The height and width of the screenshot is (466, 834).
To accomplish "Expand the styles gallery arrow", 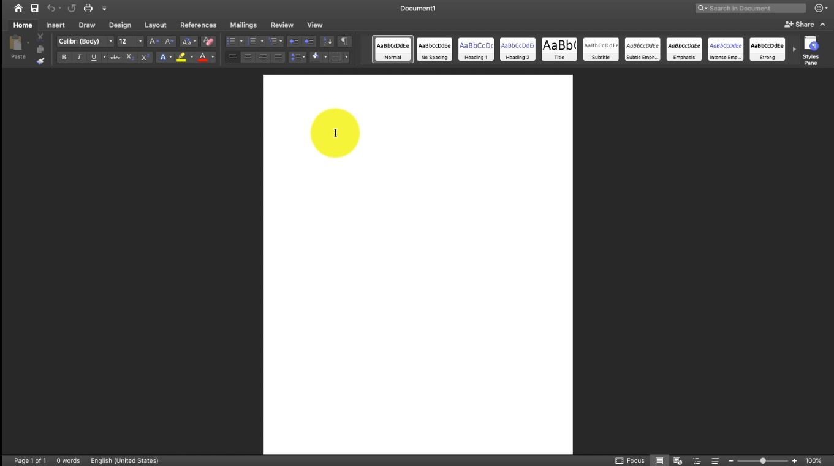I will click(794, 49).
